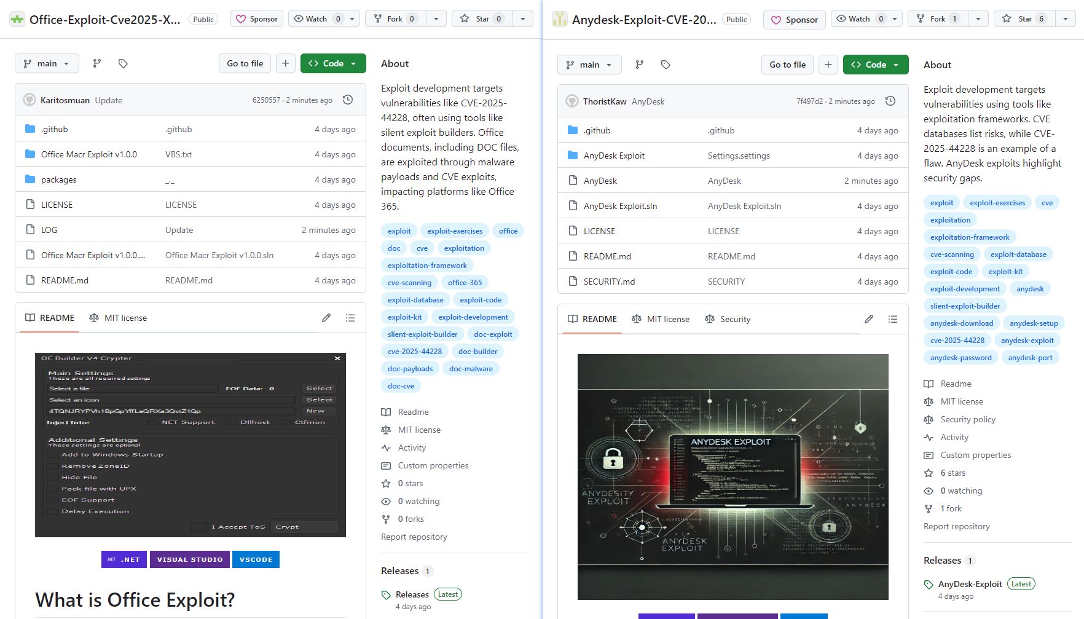Open Activity link in Anydesk-Exploit sidebar
The width and height of the screenshot is (1084, 619).
tap(954, 437)
